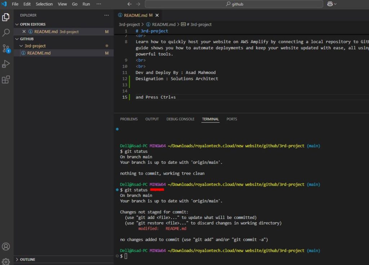Close README.md in Open Editors list

(x=24, y=32)
